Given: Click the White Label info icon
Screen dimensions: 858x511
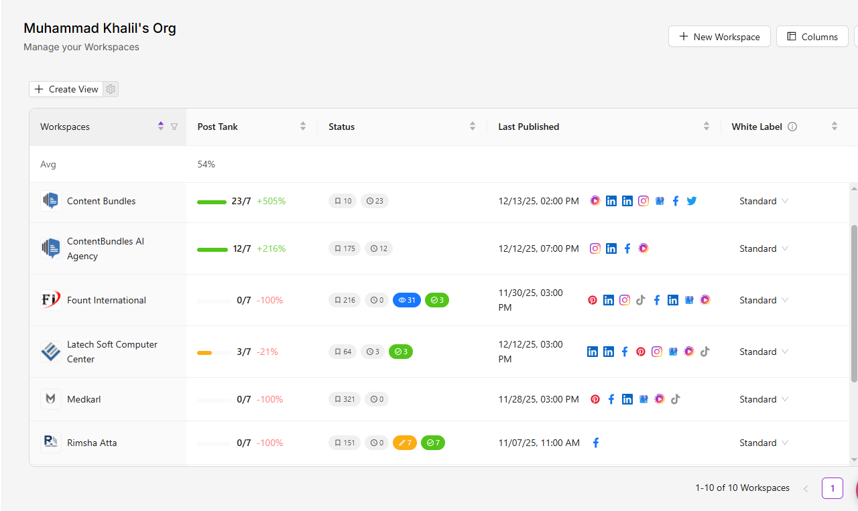Looking at the screenshot, I should point(792,127).
